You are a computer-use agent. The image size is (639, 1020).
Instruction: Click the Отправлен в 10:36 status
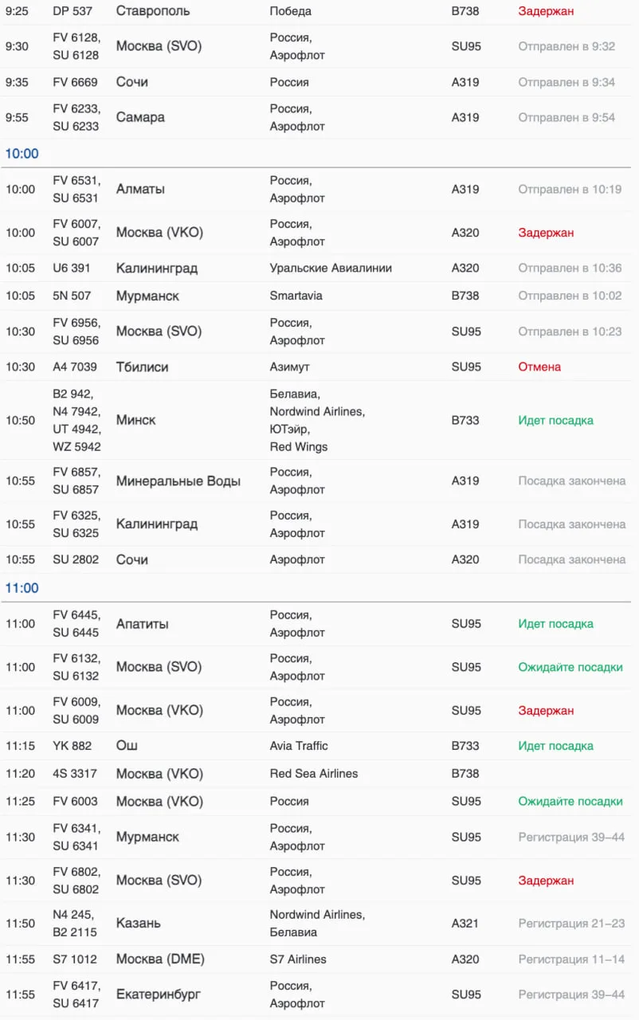click(x=570, y=268)
